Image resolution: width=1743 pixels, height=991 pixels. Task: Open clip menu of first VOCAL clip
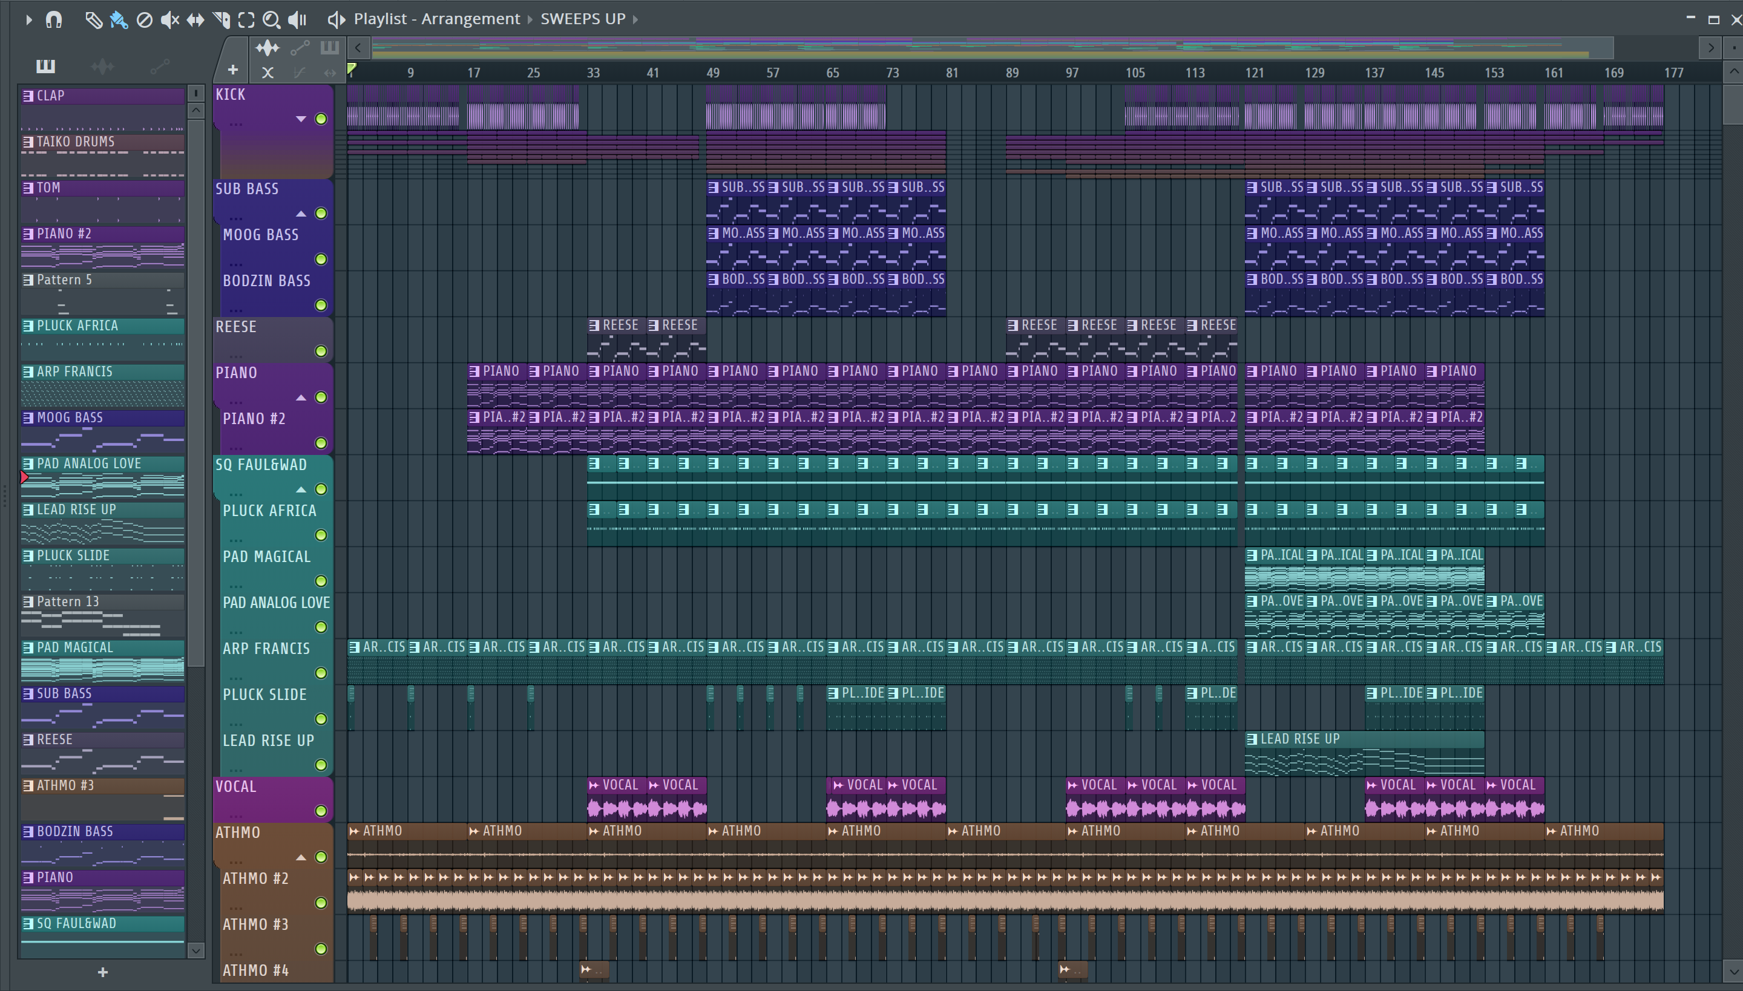594,785
